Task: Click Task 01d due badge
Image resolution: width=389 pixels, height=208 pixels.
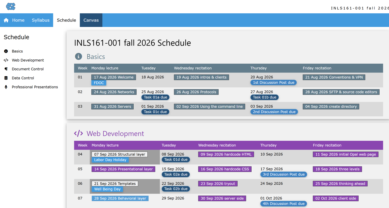Action: [176, 159]
